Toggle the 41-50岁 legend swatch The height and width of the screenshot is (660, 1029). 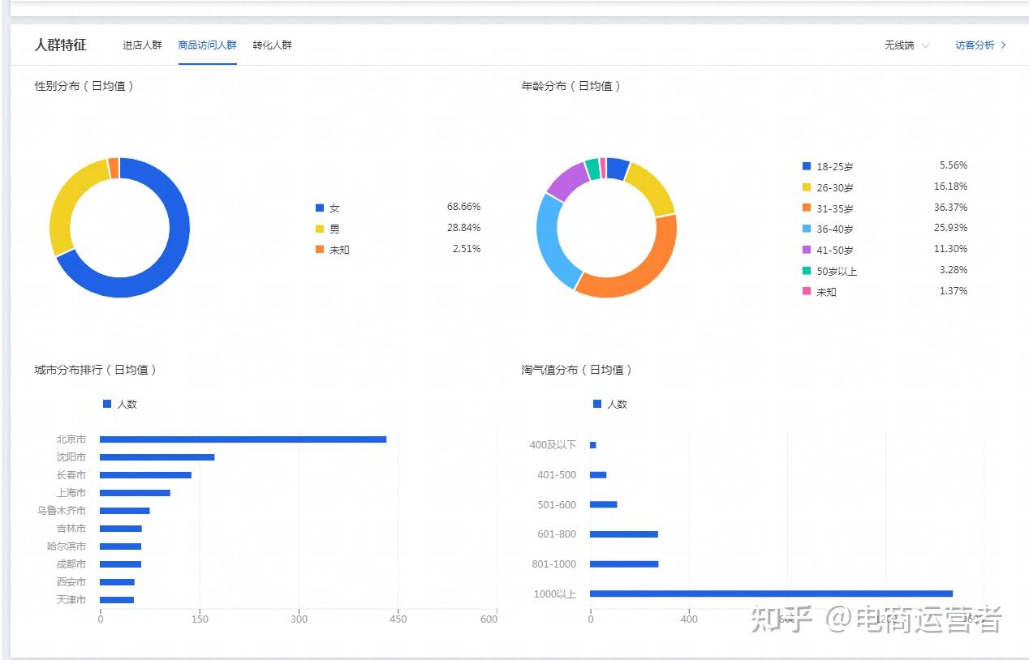(x=807, y=250)
